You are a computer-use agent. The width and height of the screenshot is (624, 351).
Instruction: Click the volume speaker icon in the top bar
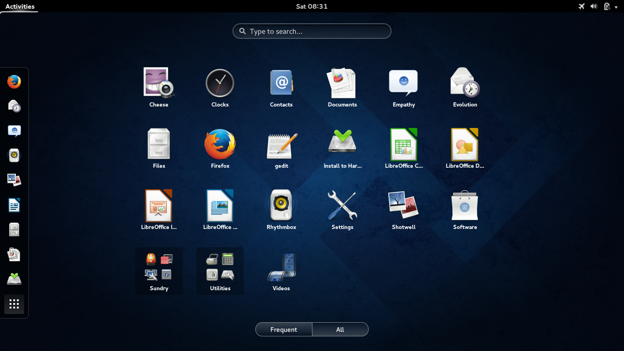(594, 6)
